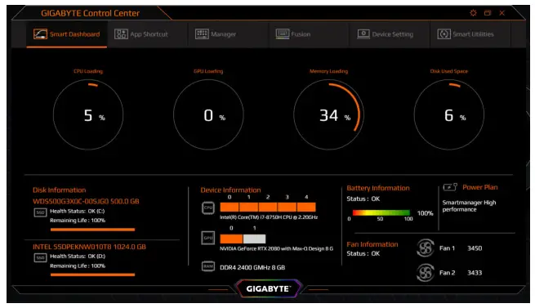Click the RAM module icon
The width and height of the screenshot is (535, 308).
click(208, 266)
